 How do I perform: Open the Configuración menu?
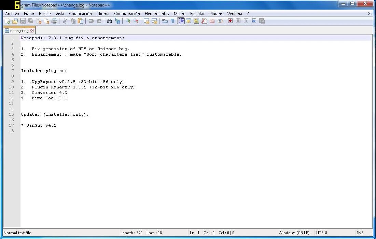point(127,14)
